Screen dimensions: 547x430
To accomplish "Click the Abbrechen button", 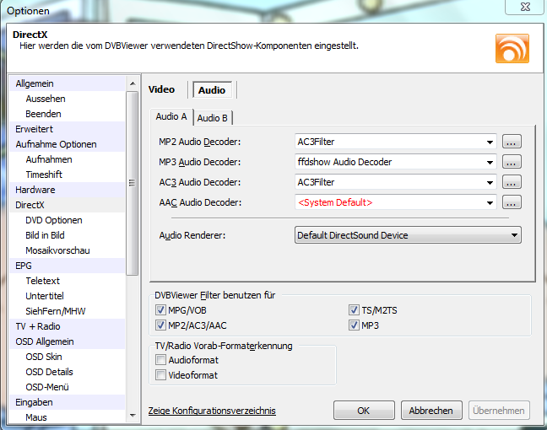I will [x=431, y=411].
